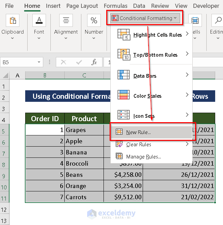Switch to the View tab
Screen dimensions: 223x225
(181, 6)
